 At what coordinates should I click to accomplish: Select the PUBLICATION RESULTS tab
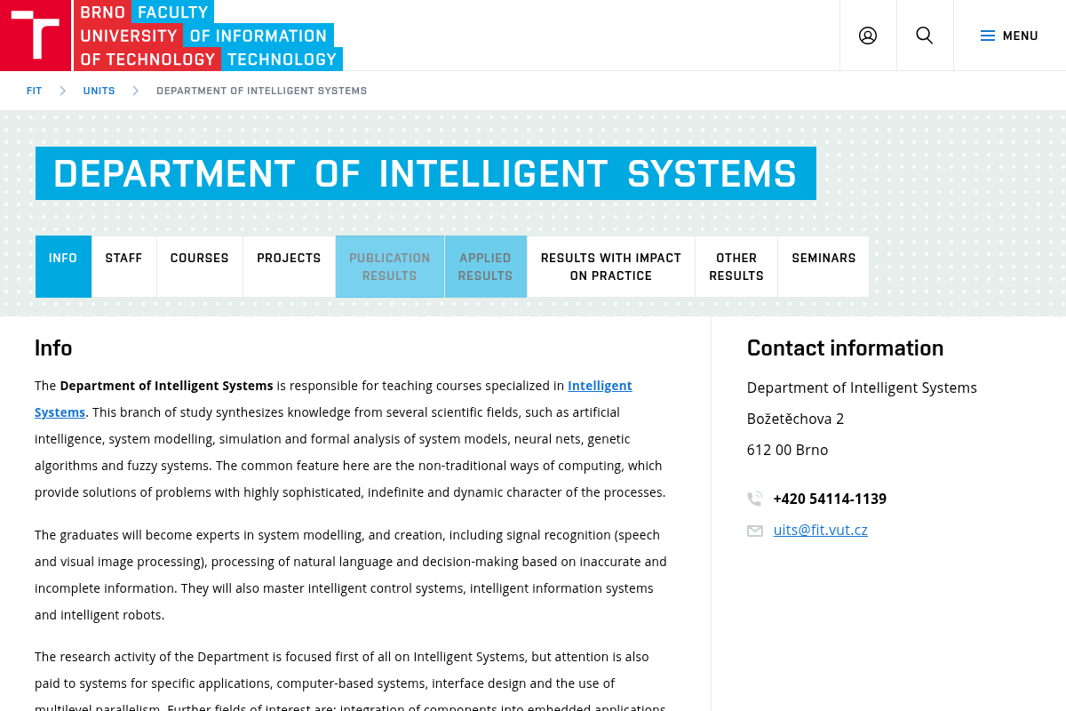[389, 267]
